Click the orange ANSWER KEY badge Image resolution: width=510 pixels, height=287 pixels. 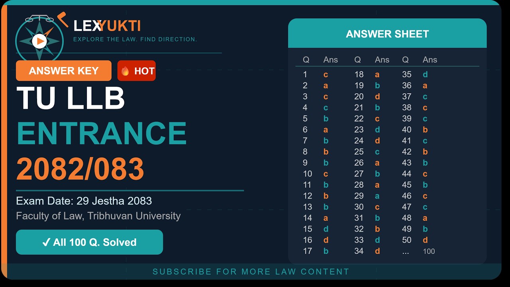pyautogui.click(x=64, y=71)
